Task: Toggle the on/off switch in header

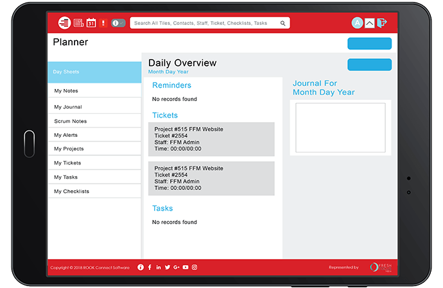Action: [x=118, y=23]
